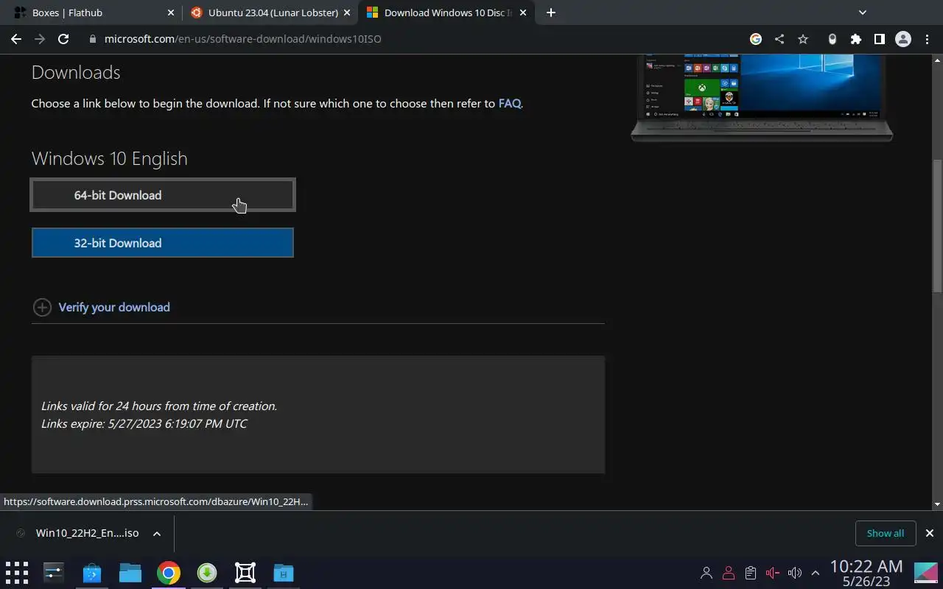Click the page vertical scrollbar
The width and height of the screenshot is (943, 589).
(937, 226)
